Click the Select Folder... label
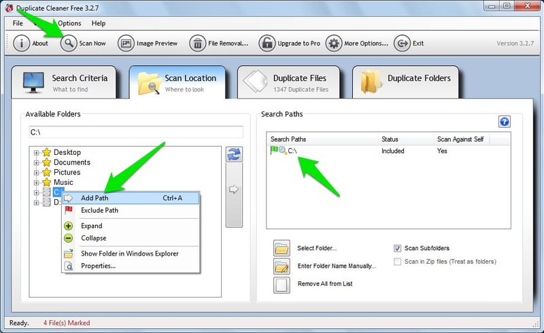Screen dimensions: 544x333 point(317,248)
